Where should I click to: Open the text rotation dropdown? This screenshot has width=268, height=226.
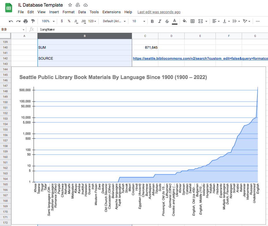coord(247,21)
